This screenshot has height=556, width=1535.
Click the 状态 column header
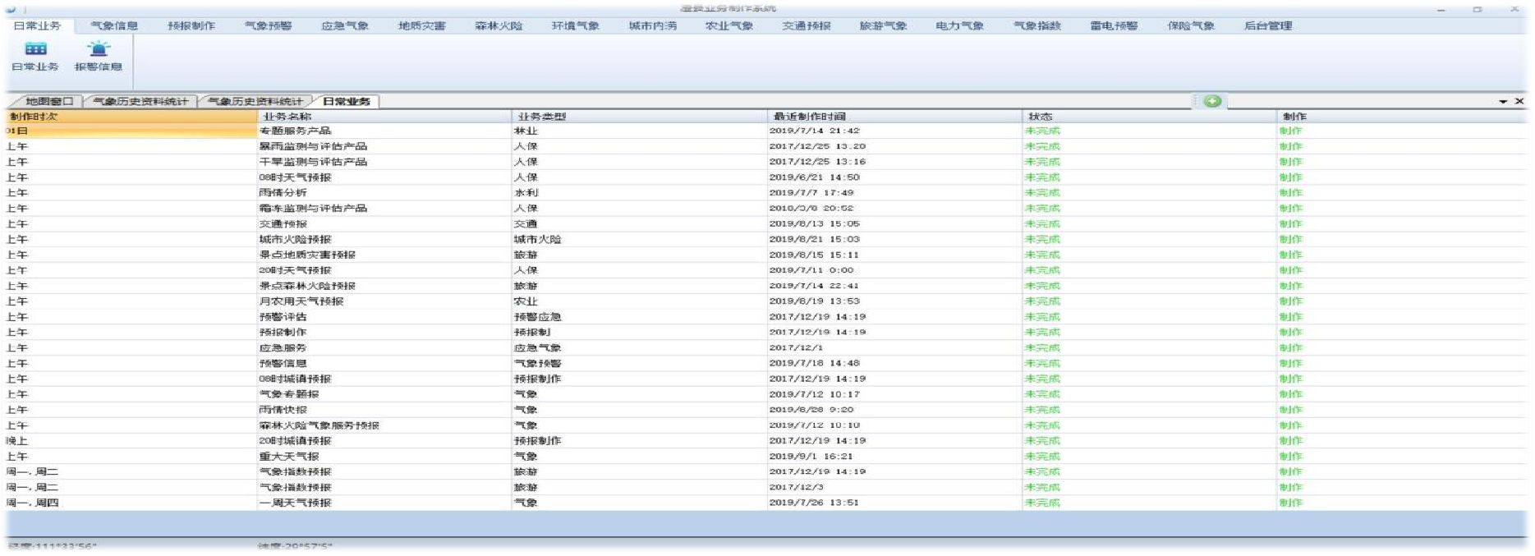pos(1040,117)
